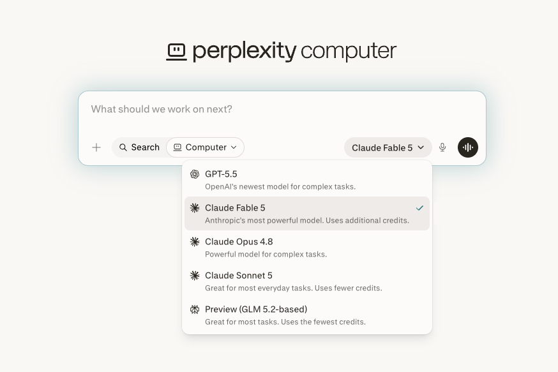Click the OpenAI logo beside GPT-5.5
This screenshot has width=558, height=372.
coord(195,174)
